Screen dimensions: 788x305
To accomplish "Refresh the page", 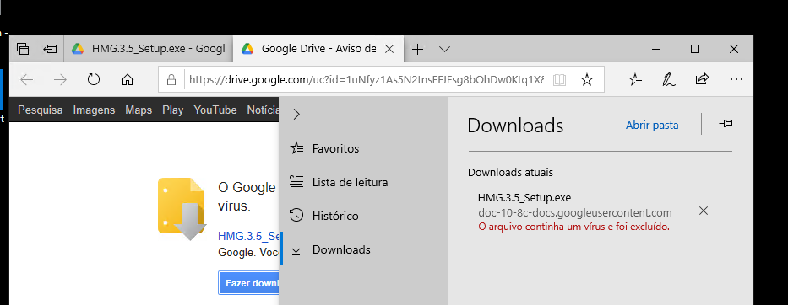I will pyautogui.click(x=94, y=80).
